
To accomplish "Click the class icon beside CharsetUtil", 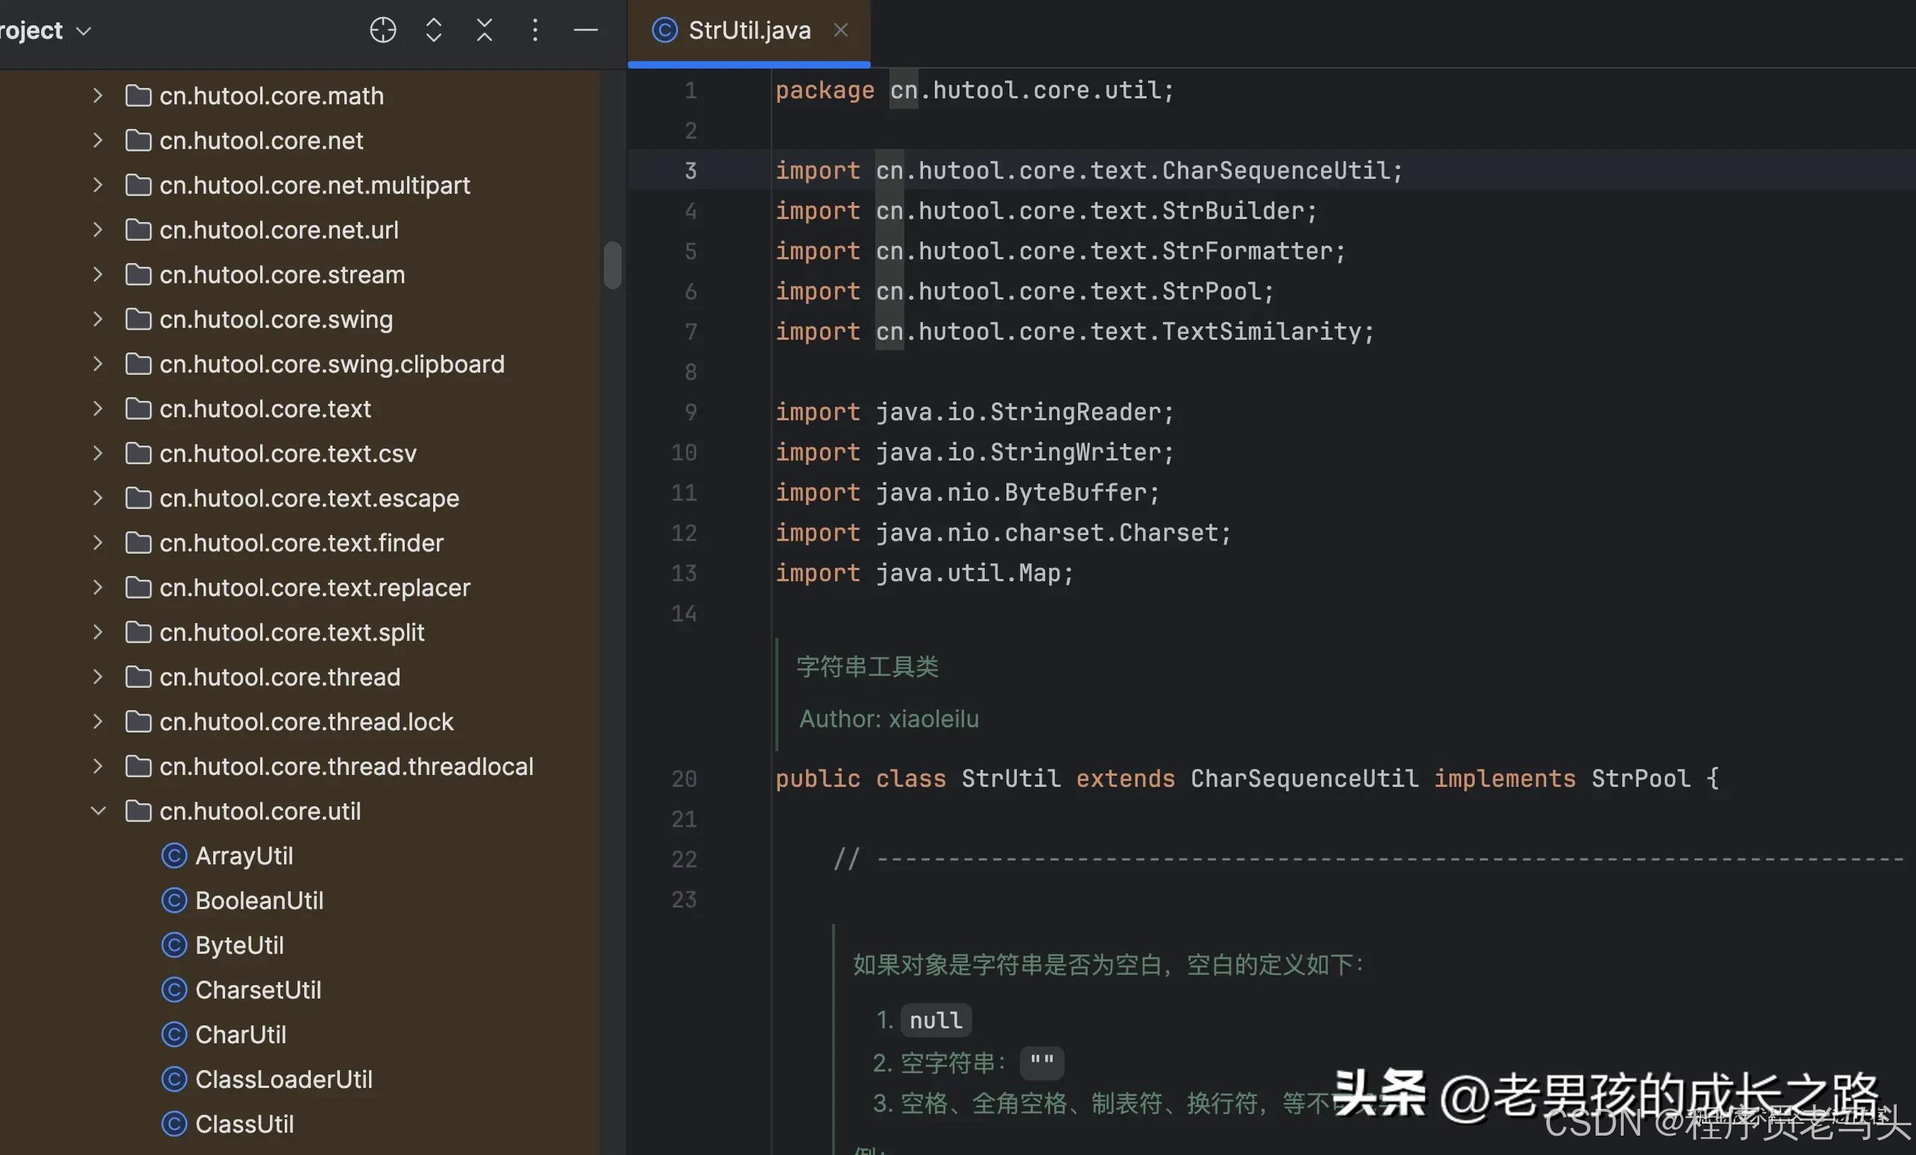I will [174, 990].
